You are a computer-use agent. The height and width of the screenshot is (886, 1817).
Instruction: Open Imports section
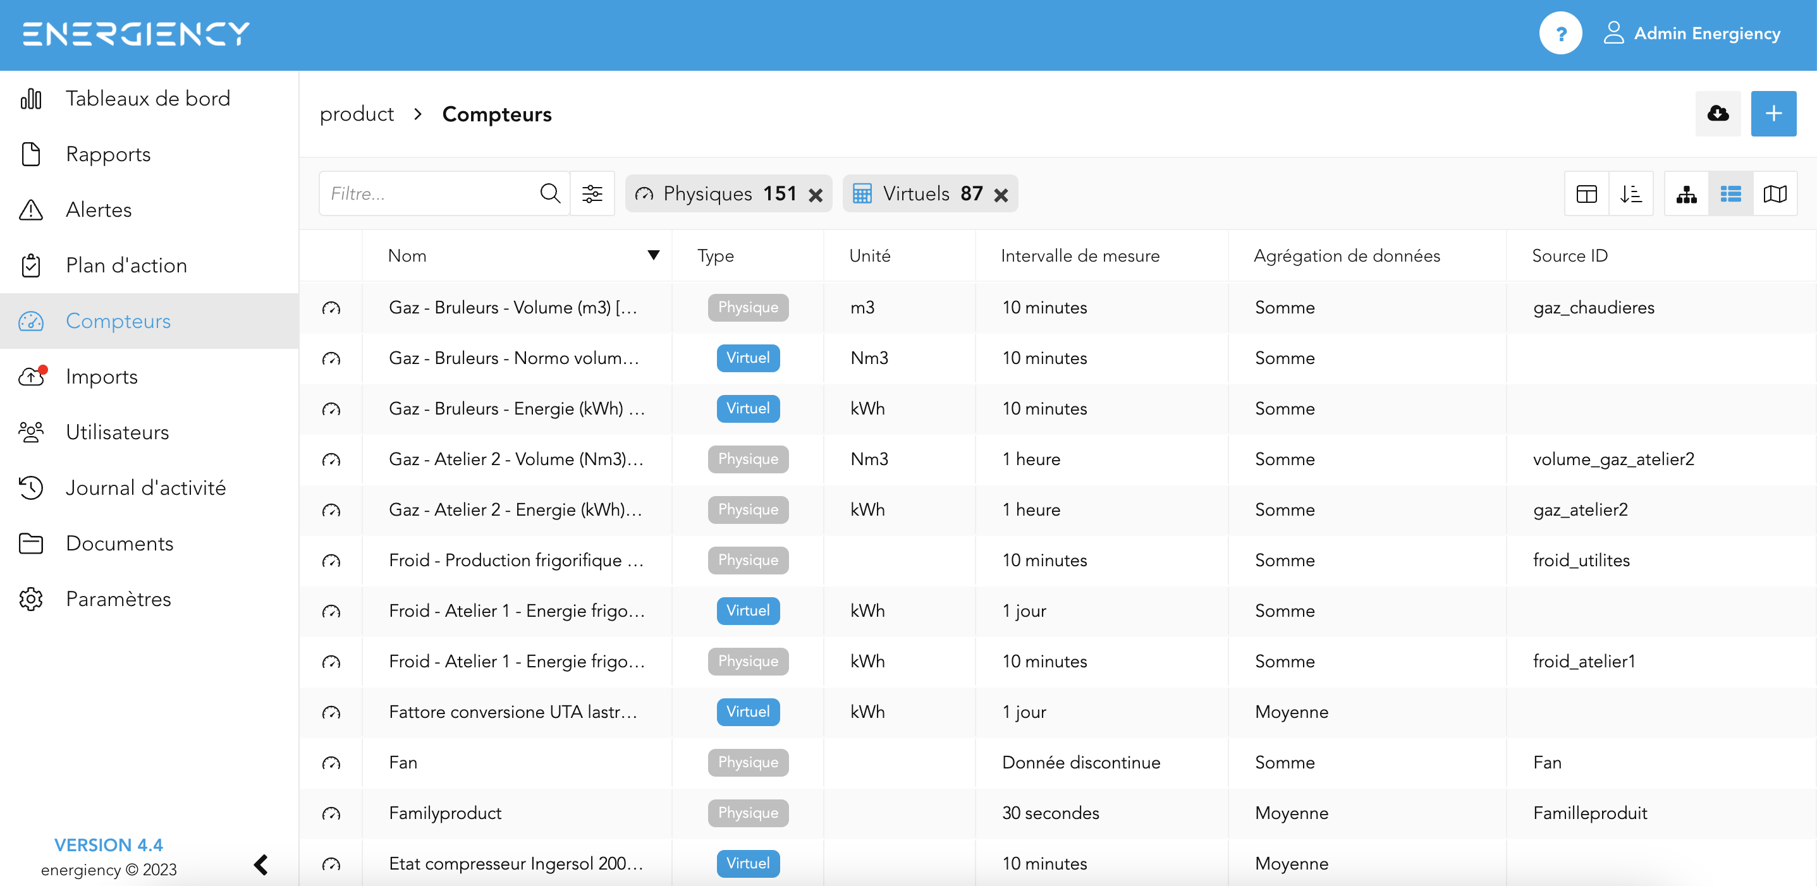pyautogui.click(x=149, y=377)
